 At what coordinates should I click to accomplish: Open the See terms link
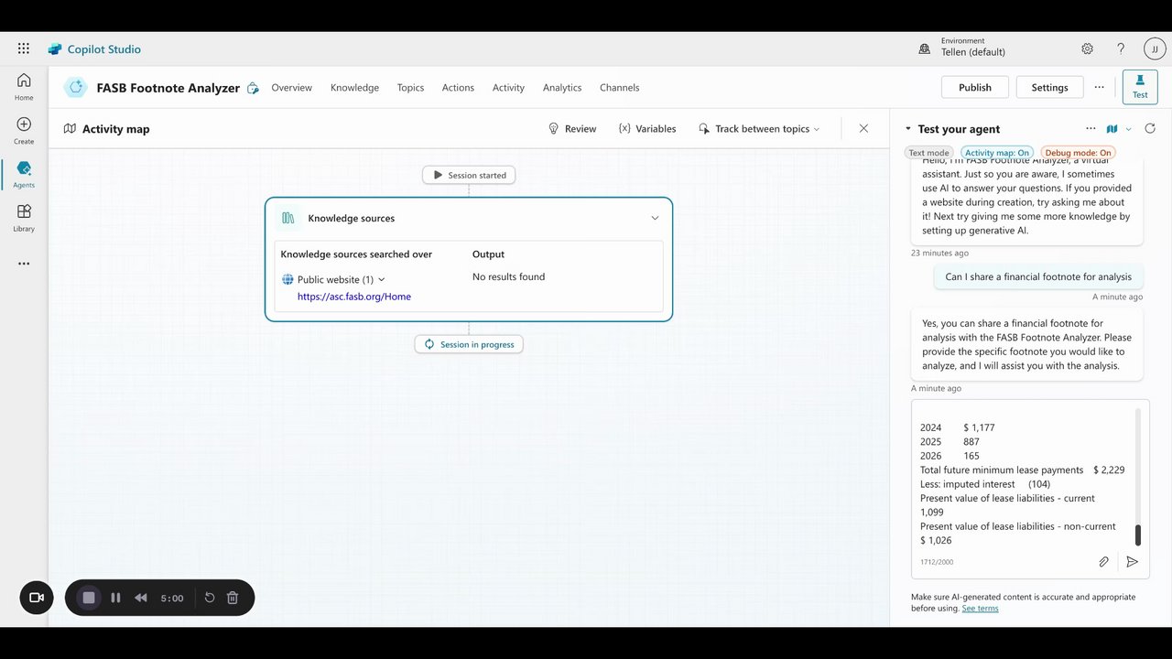[x=980, y=609]
